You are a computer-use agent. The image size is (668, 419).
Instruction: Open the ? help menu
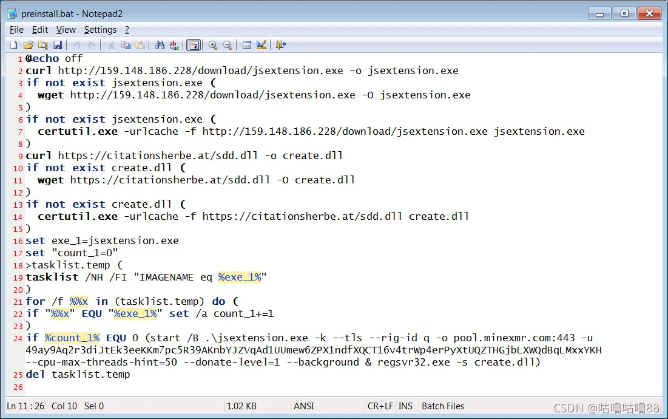pos(127,30)
